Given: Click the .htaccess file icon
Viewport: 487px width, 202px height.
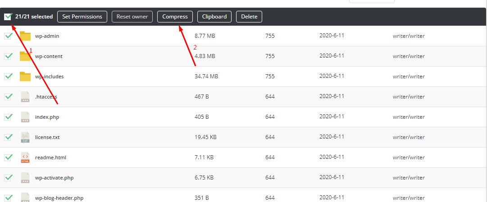Looking at the screenshot, I should coord(25,96).
